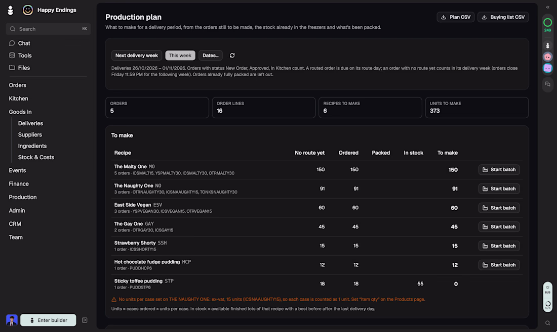Expand the Production section
557x332 pixels.
coord(23,198)
